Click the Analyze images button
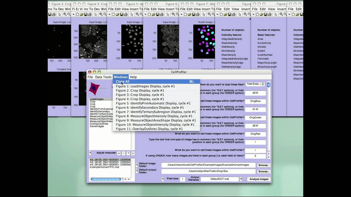 point(259,179)
